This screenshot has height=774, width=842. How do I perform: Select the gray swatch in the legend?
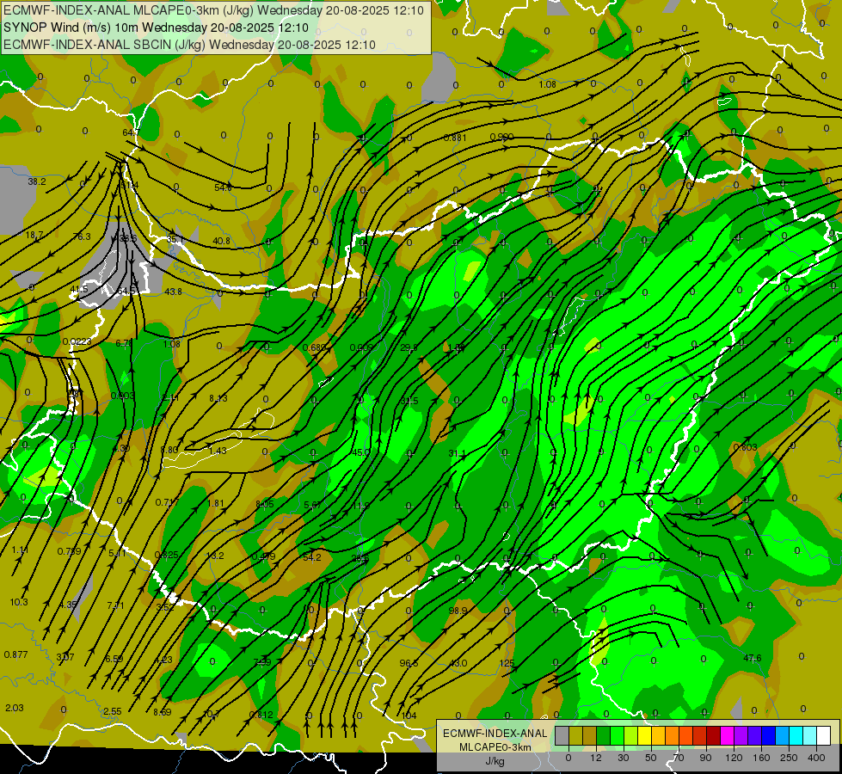(562, 735)
